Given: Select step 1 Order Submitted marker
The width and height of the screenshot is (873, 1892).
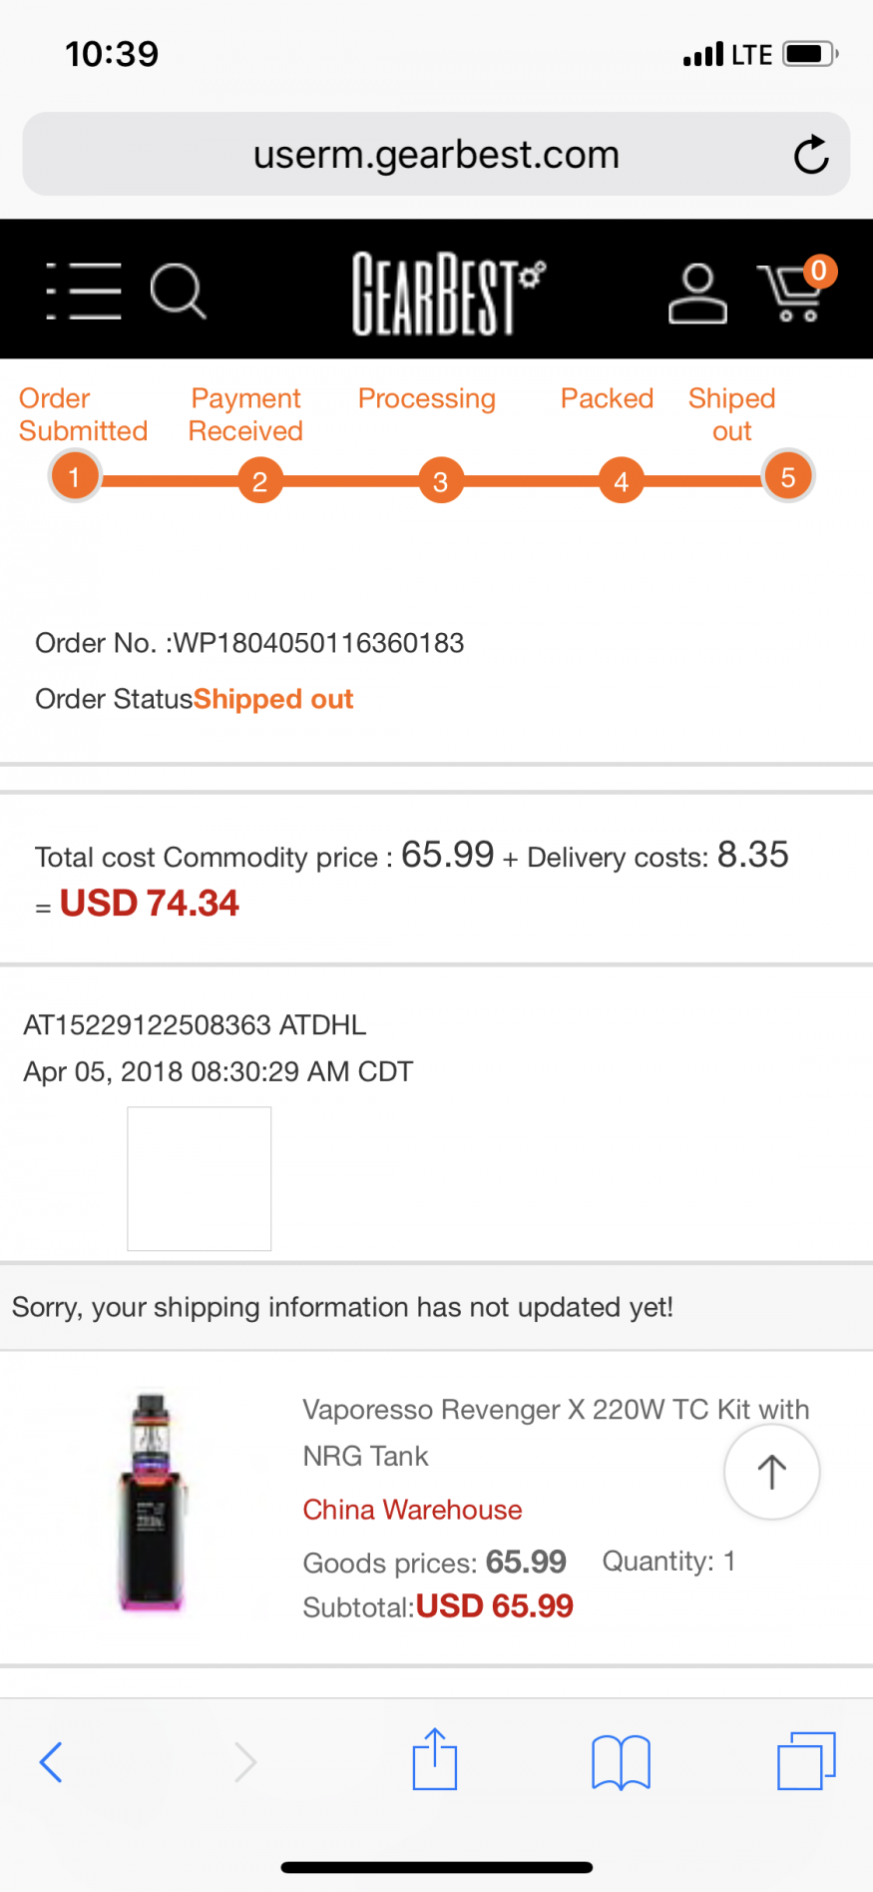Looking at the screenshot, I should [75, 477].
